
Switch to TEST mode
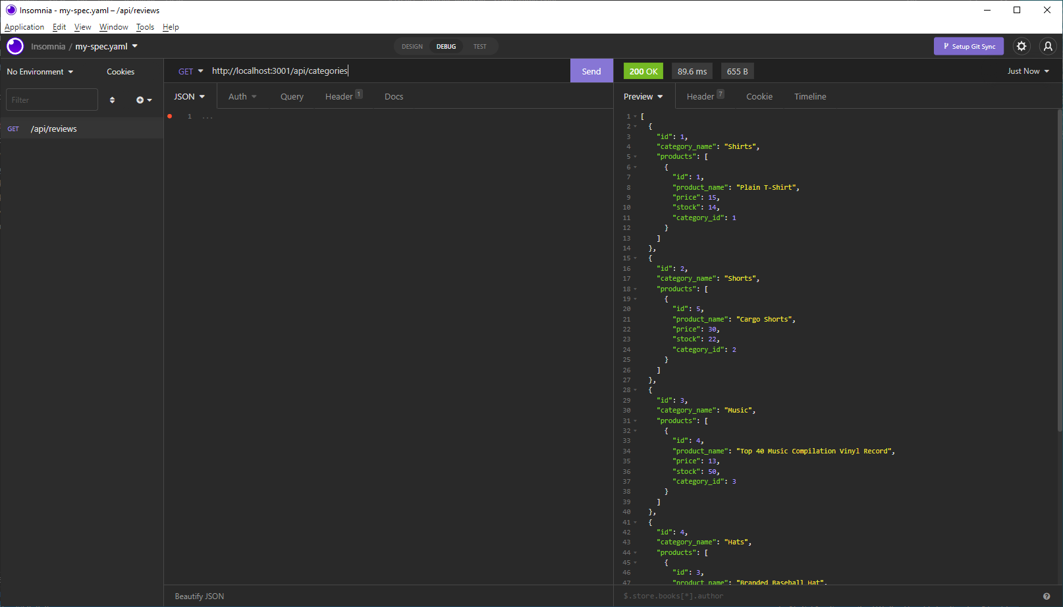[479, 46]
